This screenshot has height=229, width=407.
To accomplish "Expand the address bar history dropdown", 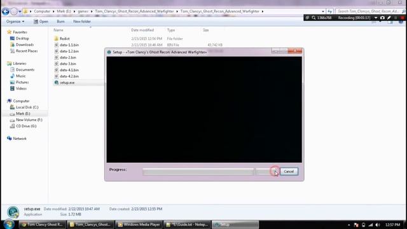I will (323, 11).
